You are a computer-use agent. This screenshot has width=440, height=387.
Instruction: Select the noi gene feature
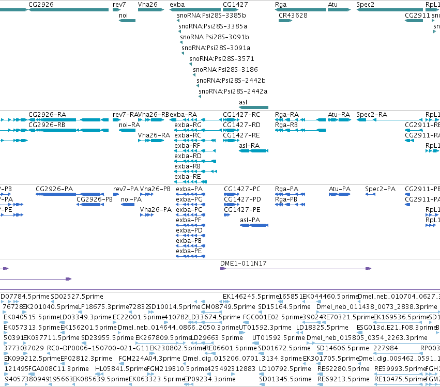coord(127,21)
